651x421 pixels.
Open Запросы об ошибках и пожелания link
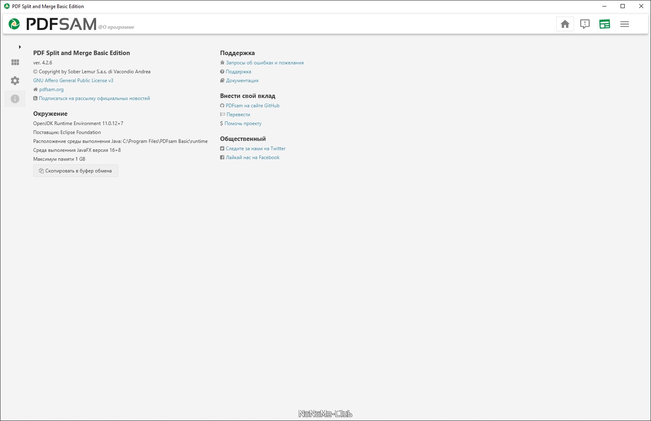click(265, 63)
